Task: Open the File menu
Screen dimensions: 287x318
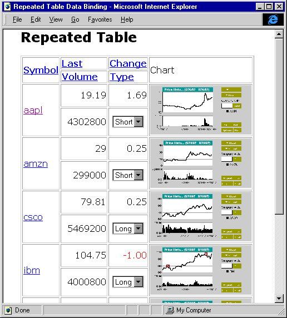Action: [17, 19]
